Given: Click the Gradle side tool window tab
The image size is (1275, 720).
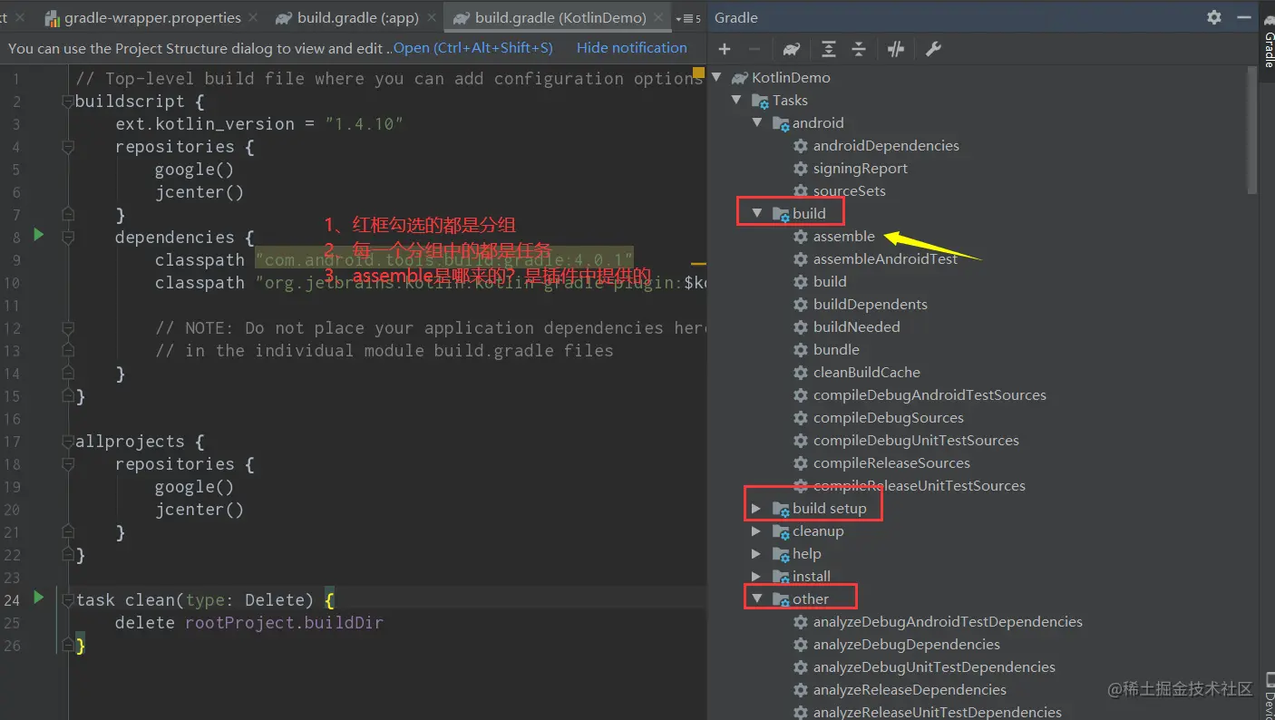Looking at the screenshot, I should 1268,41.
